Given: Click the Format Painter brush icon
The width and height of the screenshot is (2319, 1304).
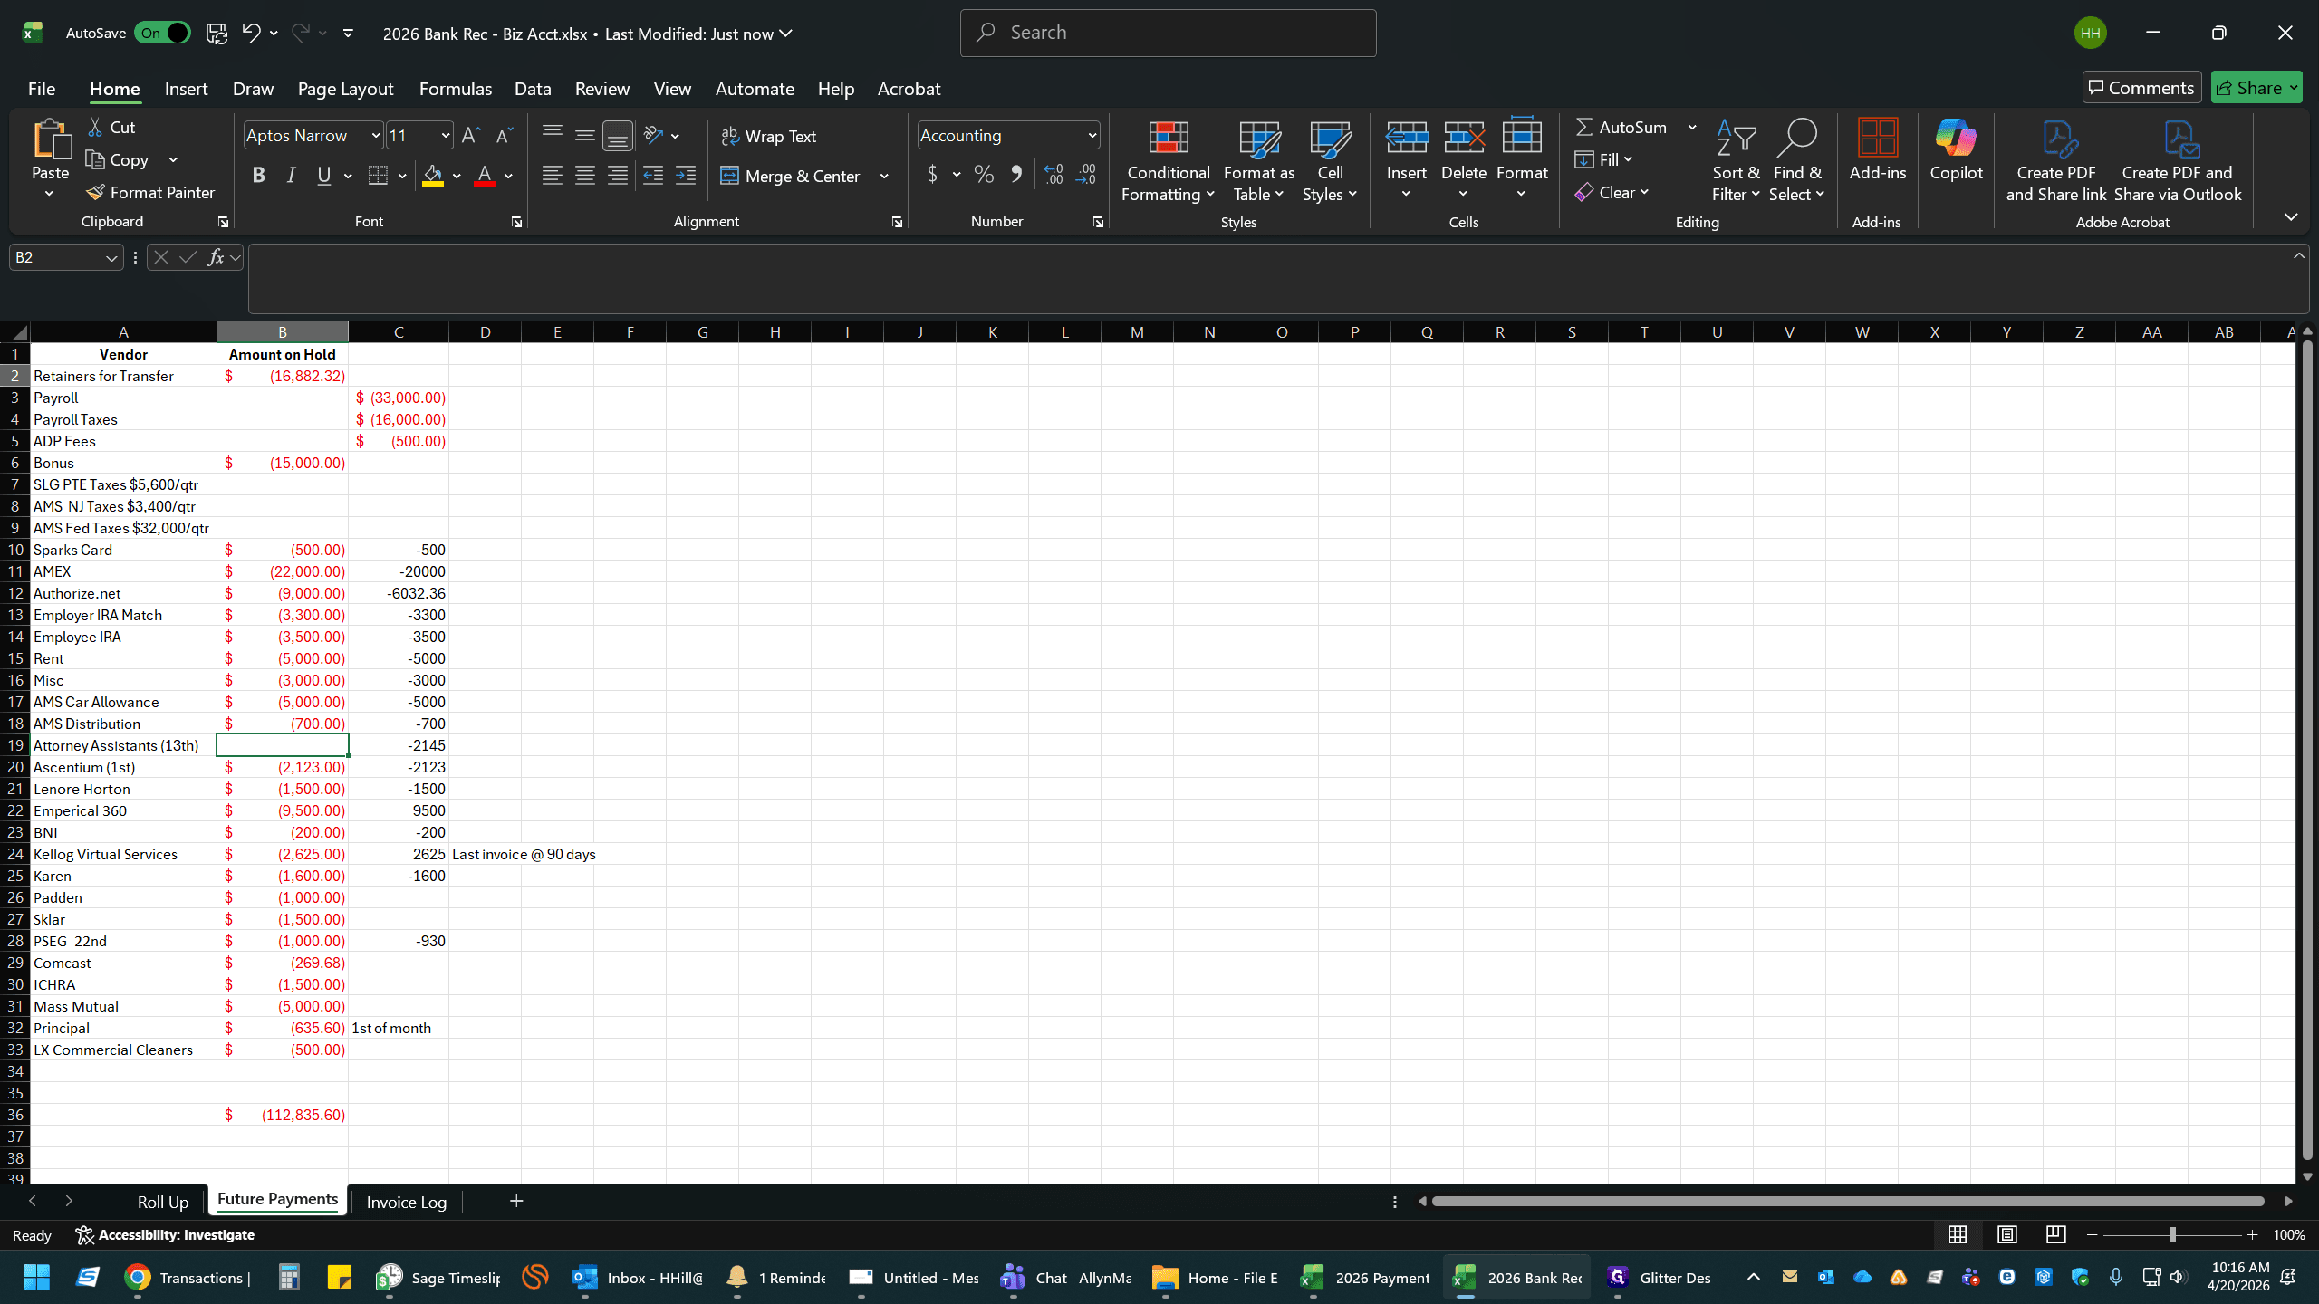Looking at the screenshot, I should click(x=95, y=193).
